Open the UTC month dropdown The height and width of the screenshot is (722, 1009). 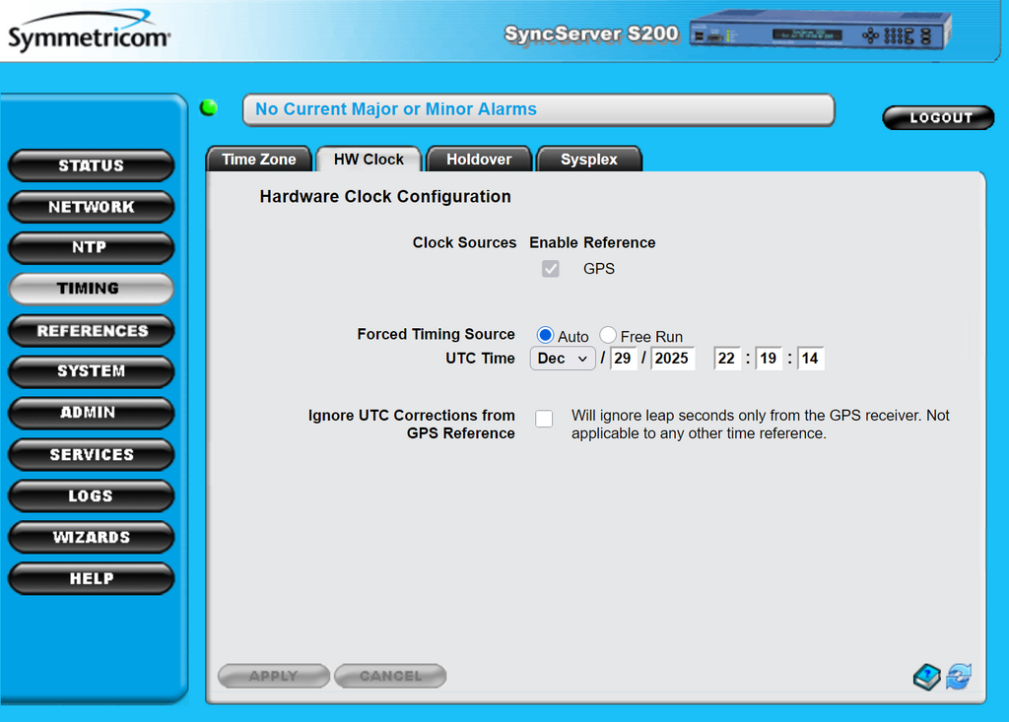point(563,359)
